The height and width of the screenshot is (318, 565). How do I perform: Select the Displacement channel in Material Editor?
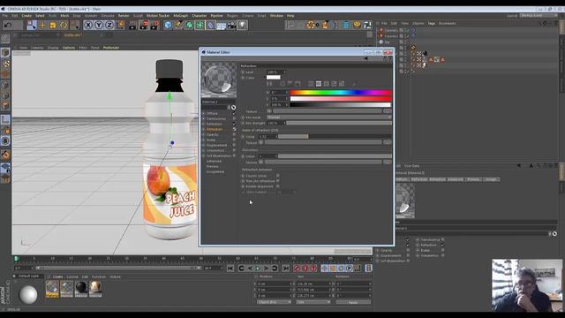[x=216, y=145]
